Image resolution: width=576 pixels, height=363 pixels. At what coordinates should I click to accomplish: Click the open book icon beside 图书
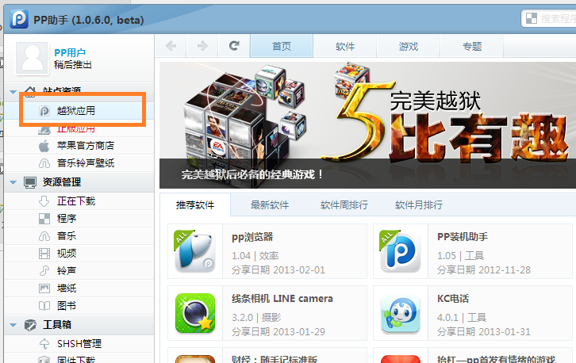click(44, 306)
